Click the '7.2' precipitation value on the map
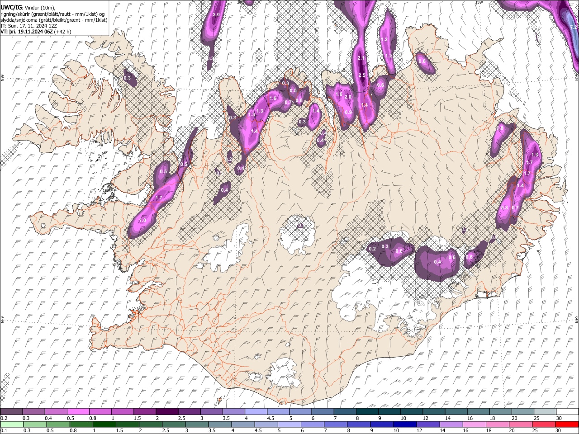The height and width of the screenshot is (434, 579). (x=574, y=28)
